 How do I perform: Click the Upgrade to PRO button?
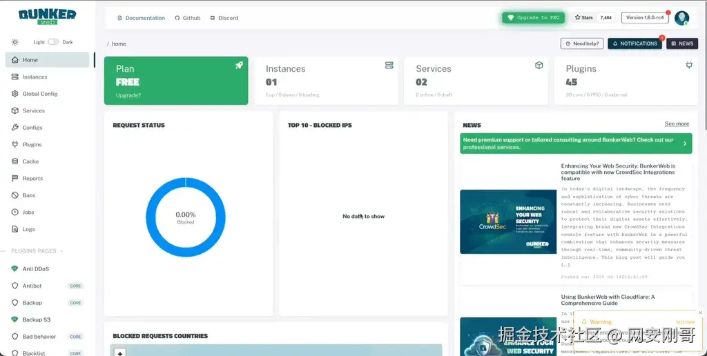point(534,17)
